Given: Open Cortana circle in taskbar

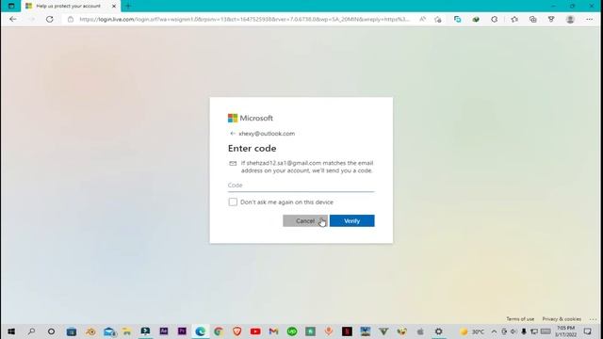Looking at the screenshot, I should tap(51, 331).
